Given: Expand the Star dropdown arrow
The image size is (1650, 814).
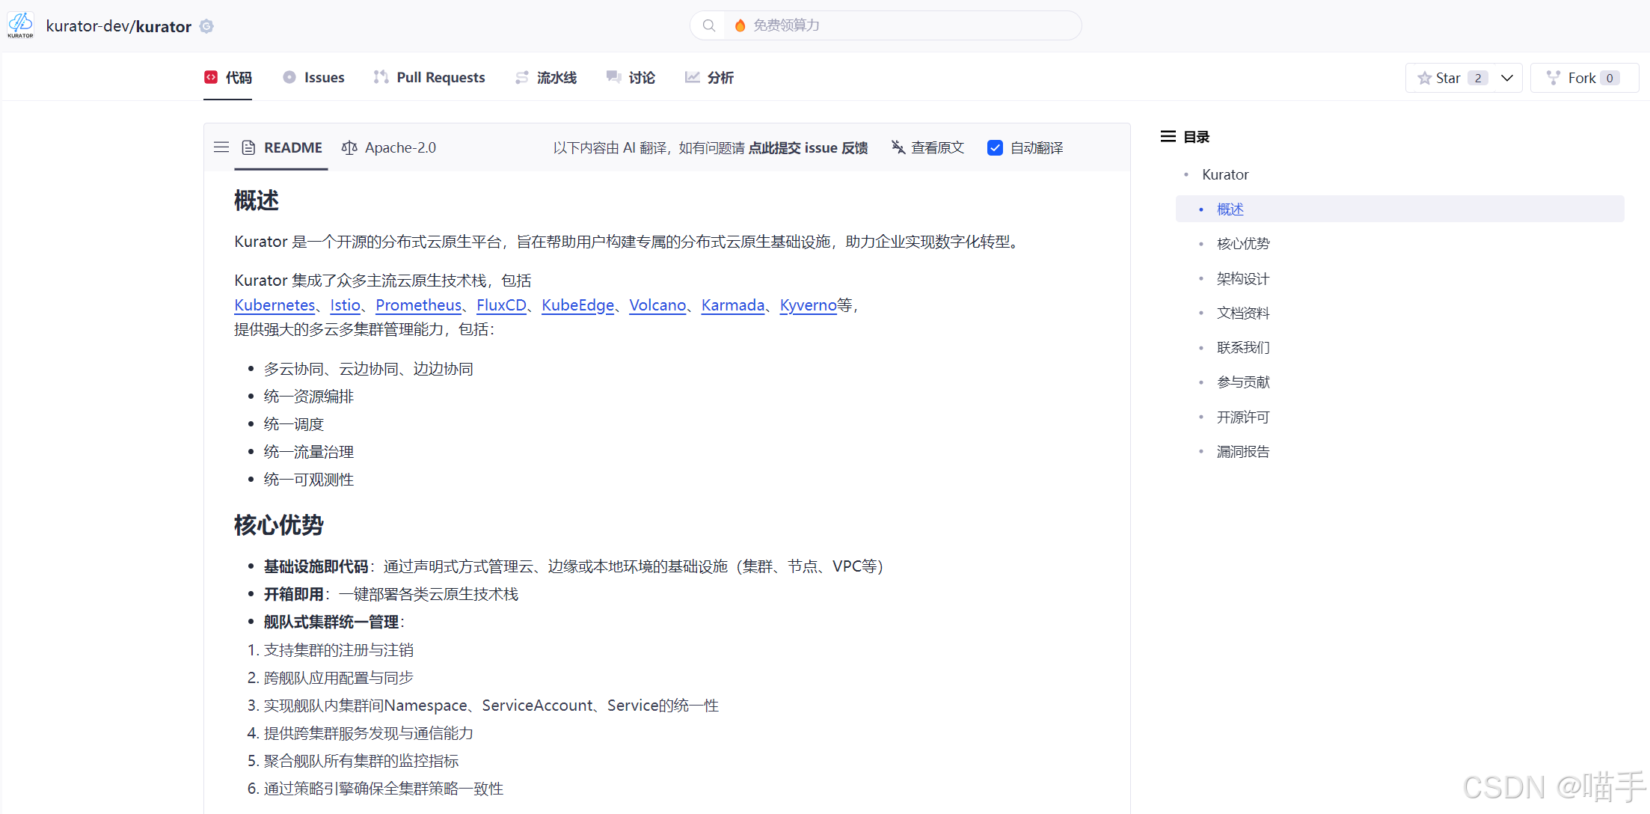Looking at the screenshot, I should 1507,78.
